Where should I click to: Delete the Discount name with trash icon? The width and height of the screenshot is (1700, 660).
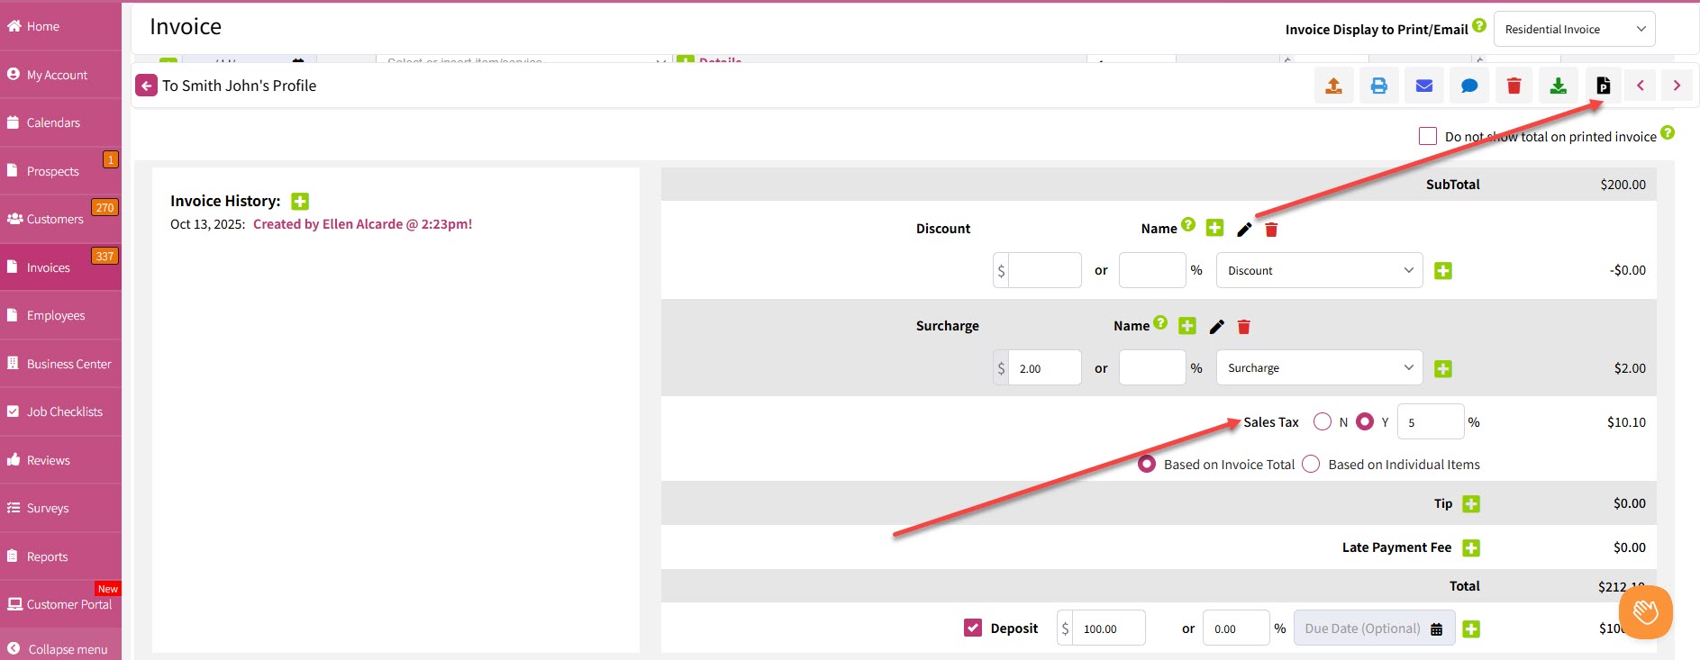[1271, 230]
